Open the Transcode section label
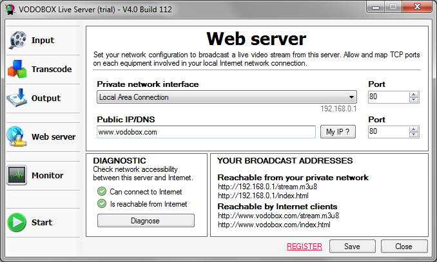The height and width of the screenshot is (262, 437). (x=52, y=69)
